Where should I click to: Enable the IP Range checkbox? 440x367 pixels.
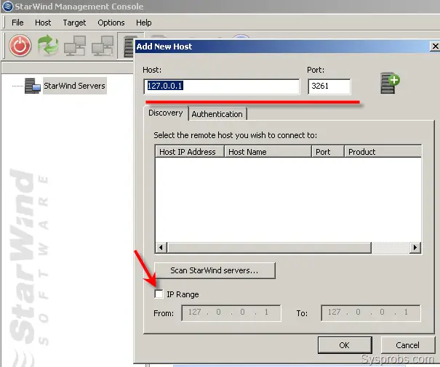point(159,294)
